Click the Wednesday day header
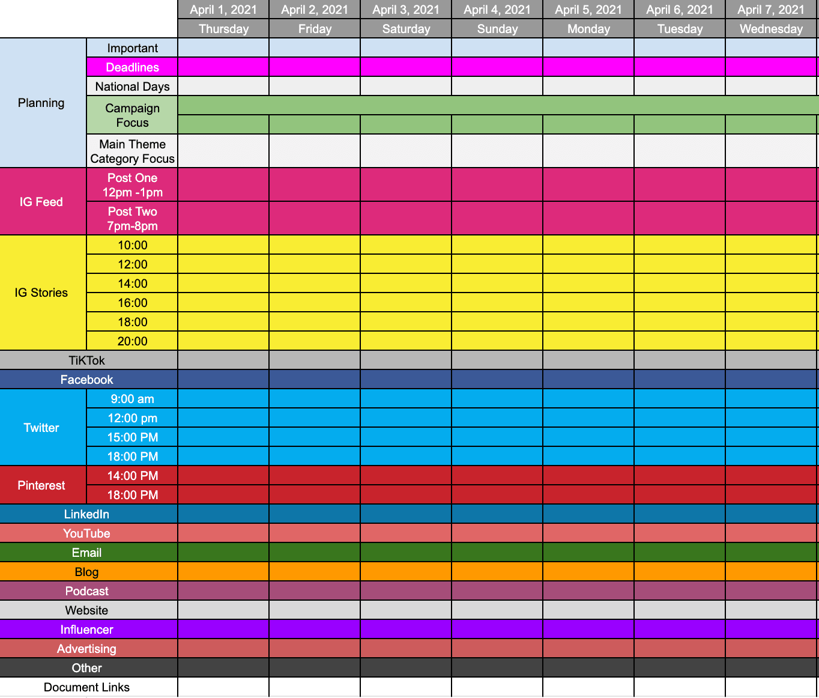Image resolution: width=819 pixels, height=698 pixels. pos(771,28)
